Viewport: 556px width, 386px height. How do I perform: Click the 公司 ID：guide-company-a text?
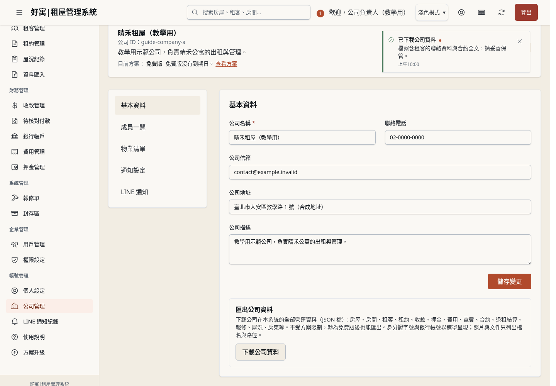click(x=151, y=42)
